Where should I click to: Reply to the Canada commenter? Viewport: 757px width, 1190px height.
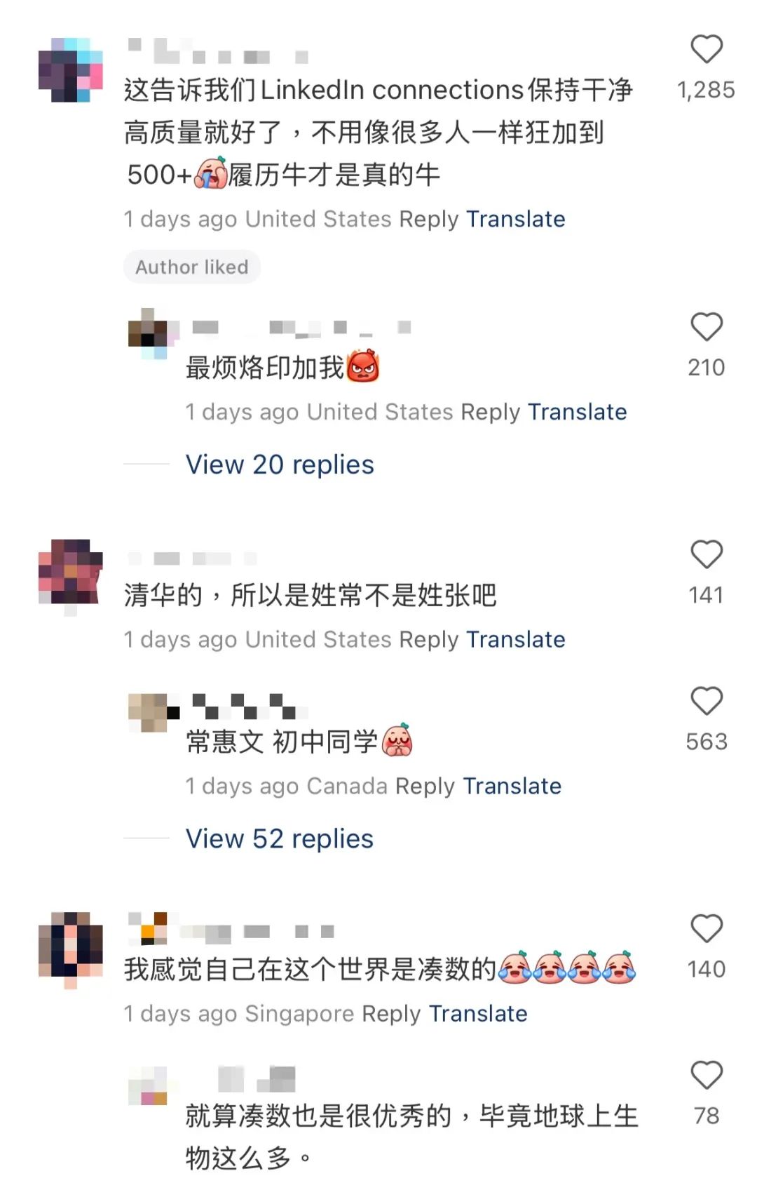(425, 787)
